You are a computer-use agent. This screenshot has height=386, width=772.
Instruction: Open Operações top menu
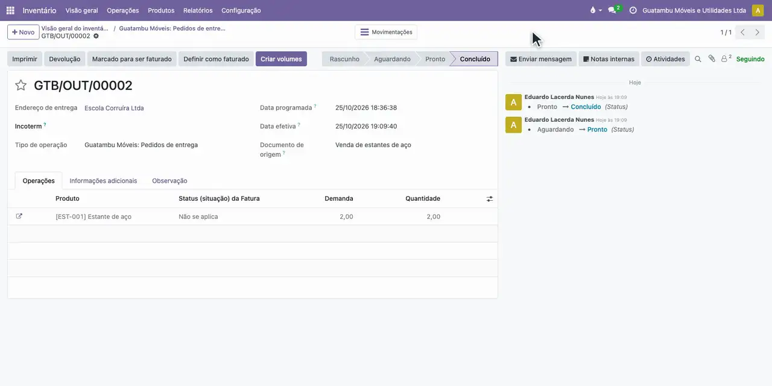coord(122,10)
